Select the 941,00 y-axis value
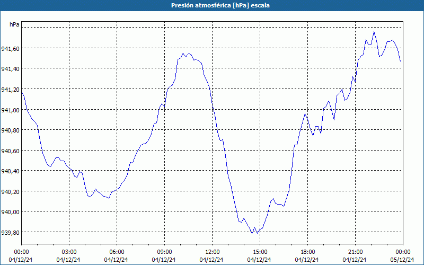 (10, 110)
